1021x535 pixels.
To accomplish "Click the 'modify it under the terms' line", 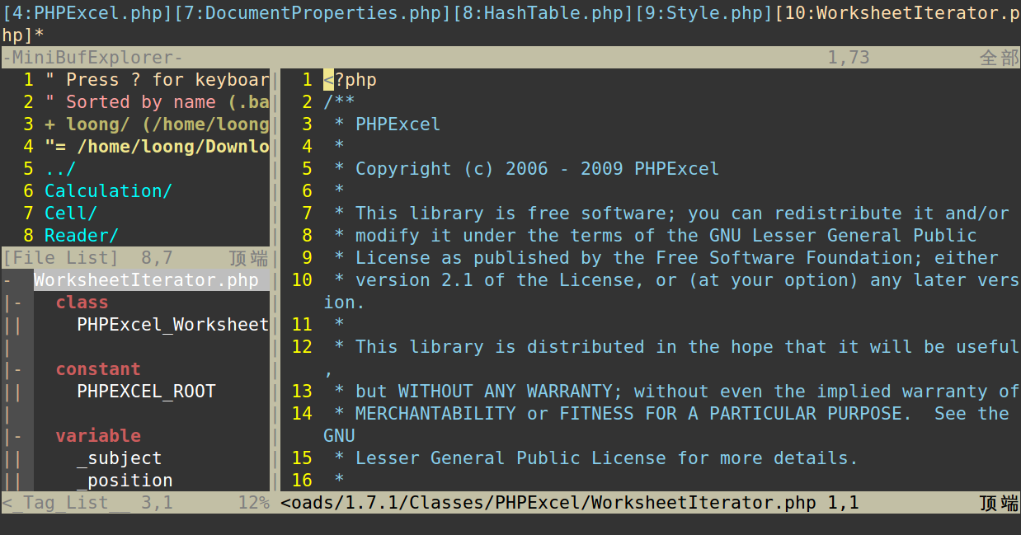I will tap(656, 236).
